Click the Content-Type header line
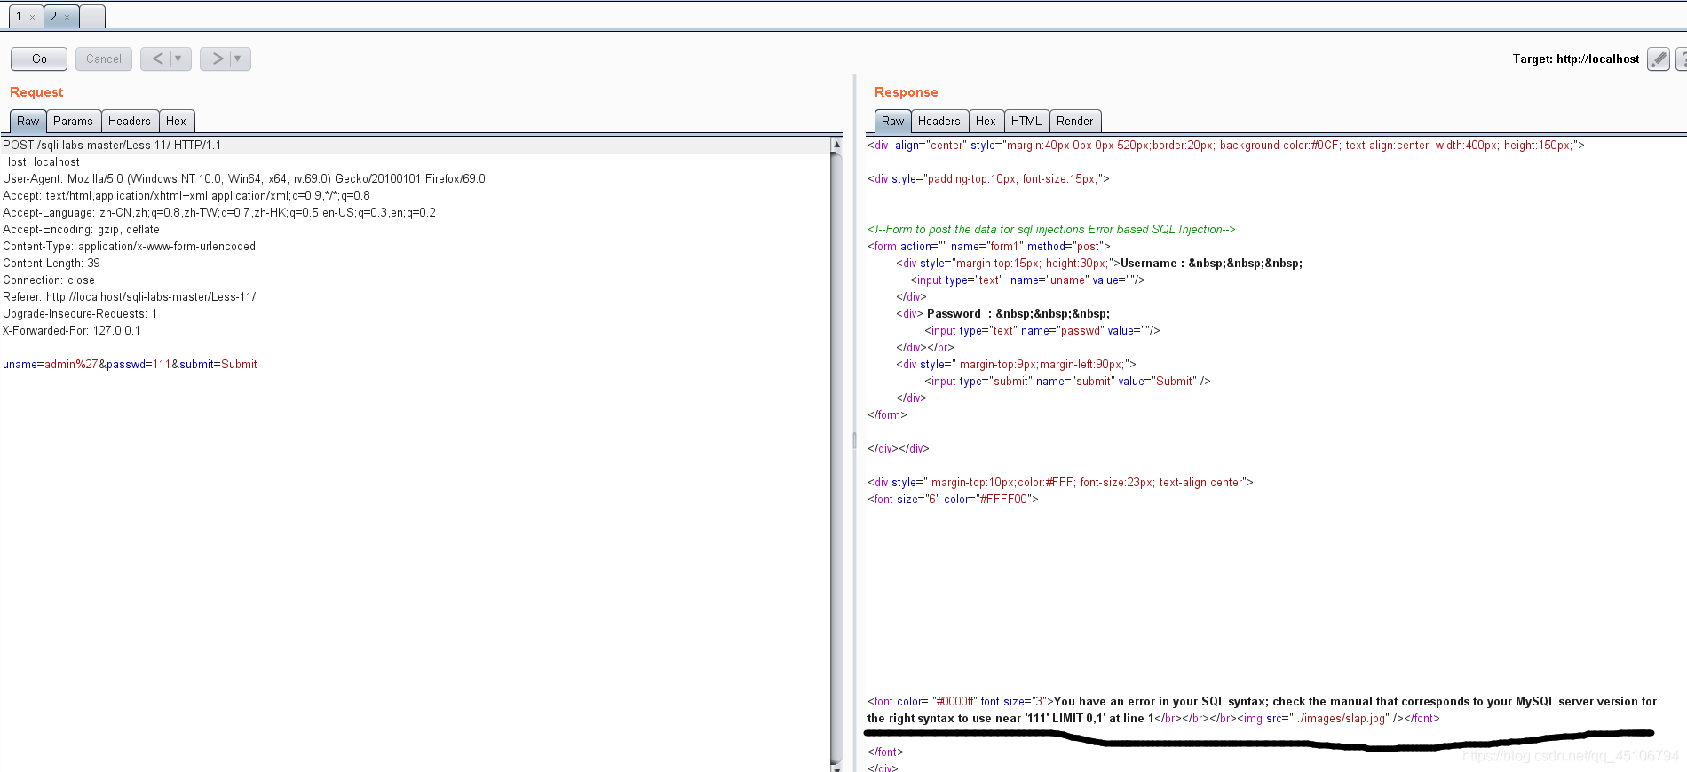Viewport: 1687px width, 772px height. click(129, 246)
